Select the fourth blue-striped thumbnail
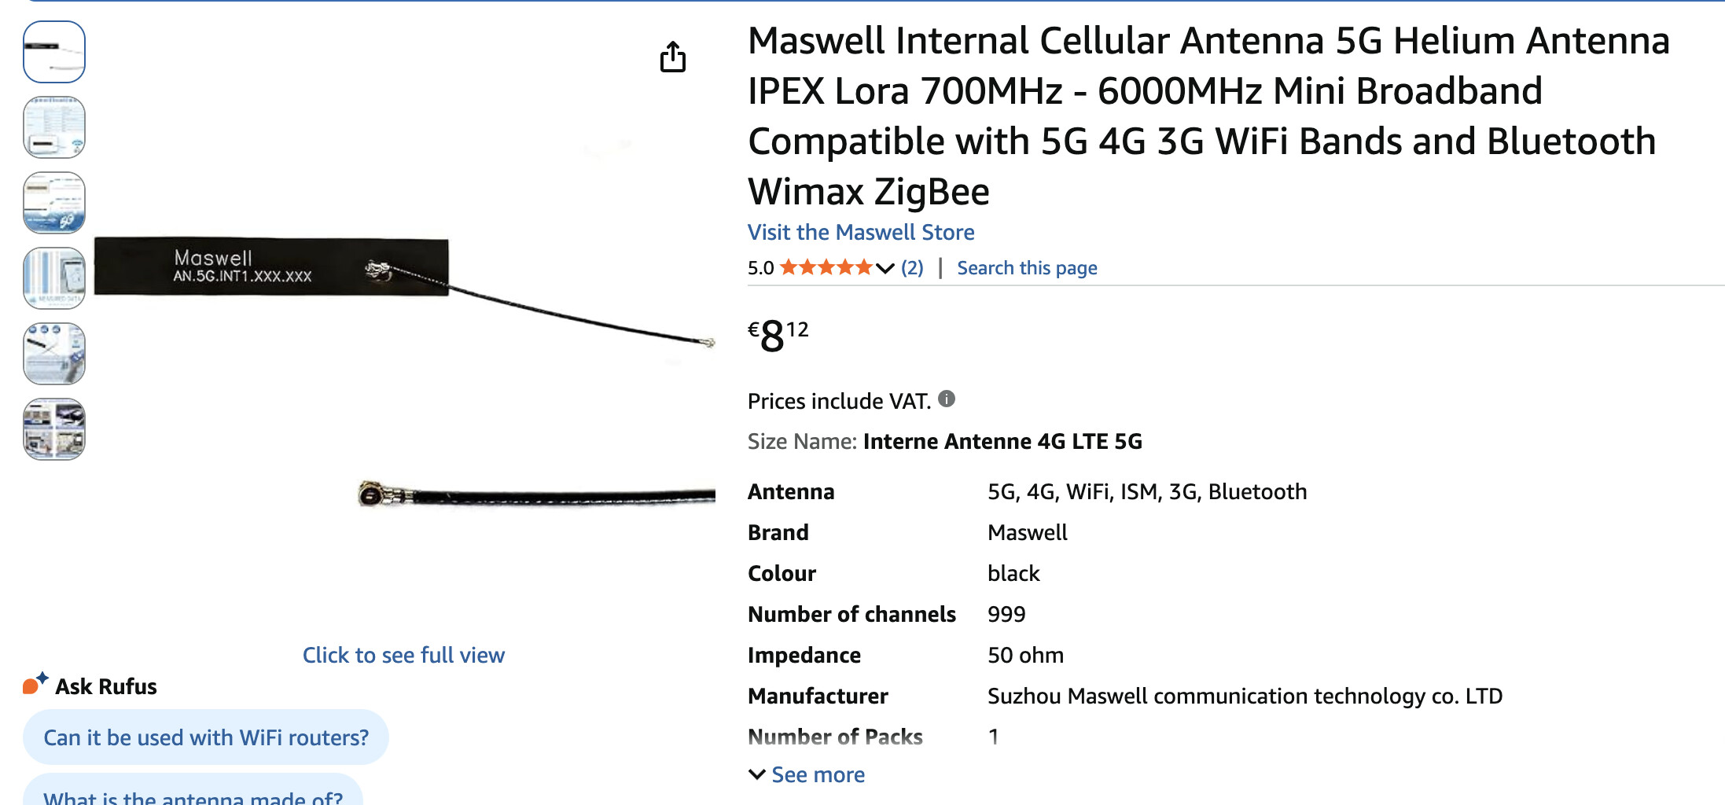Image resolution: width=1725 pixels, height=805 pixels. point(54,278)
